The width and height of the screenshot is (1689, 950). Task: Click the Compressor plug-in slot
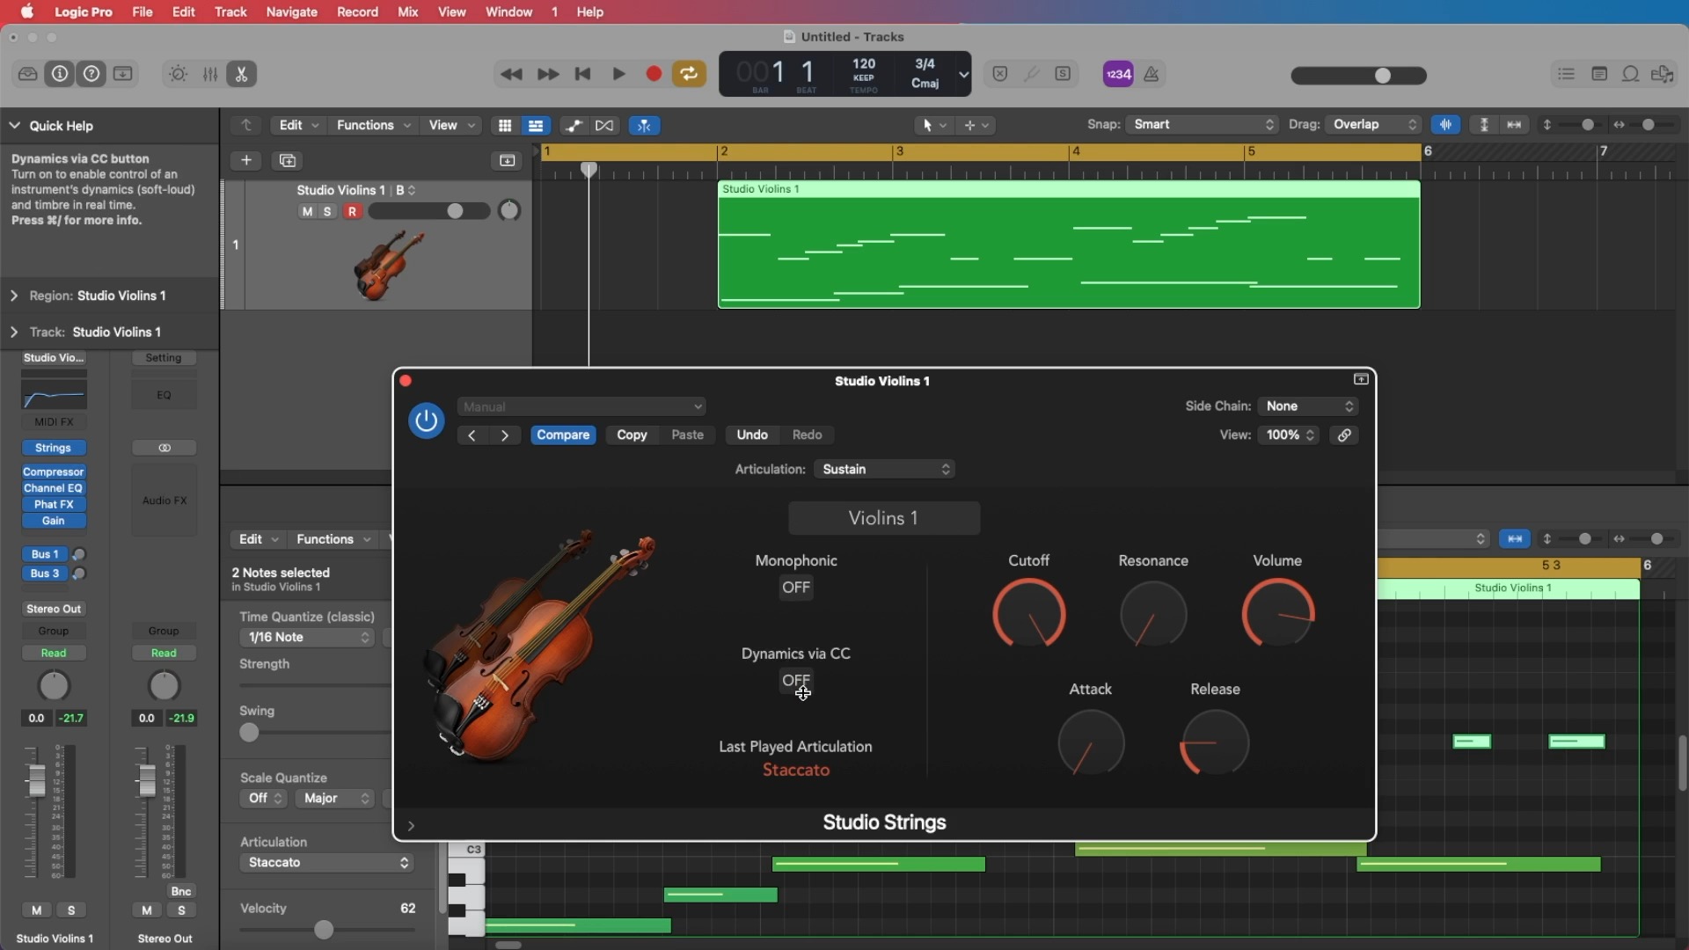[x=54, y=472]
